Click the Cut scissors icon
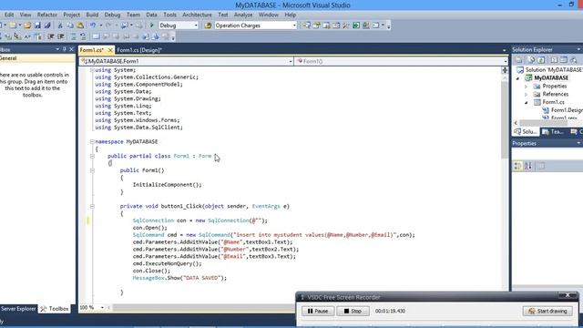 [x=60, y=26]
